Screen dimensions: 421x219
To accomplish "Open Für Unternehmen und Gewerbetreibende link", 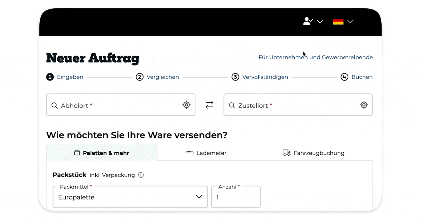I will 316,57.
